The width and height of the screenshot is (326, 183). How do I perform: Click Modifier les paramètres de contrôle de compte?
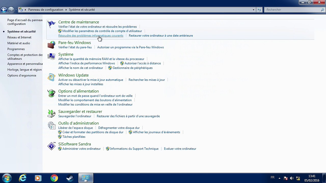(102, 31)
